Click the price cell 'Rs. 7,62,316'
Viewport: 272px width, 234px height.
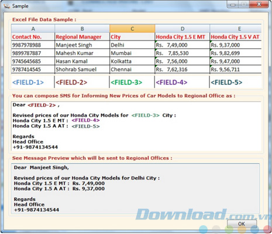point(183,70)
